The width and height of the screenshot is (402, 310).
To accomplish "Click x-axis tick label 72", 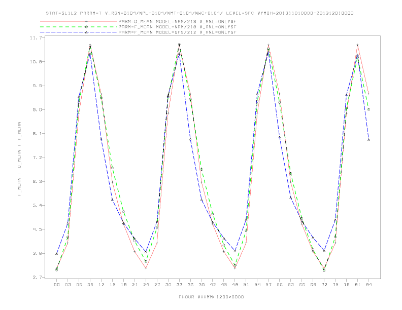I will [324, 285].
